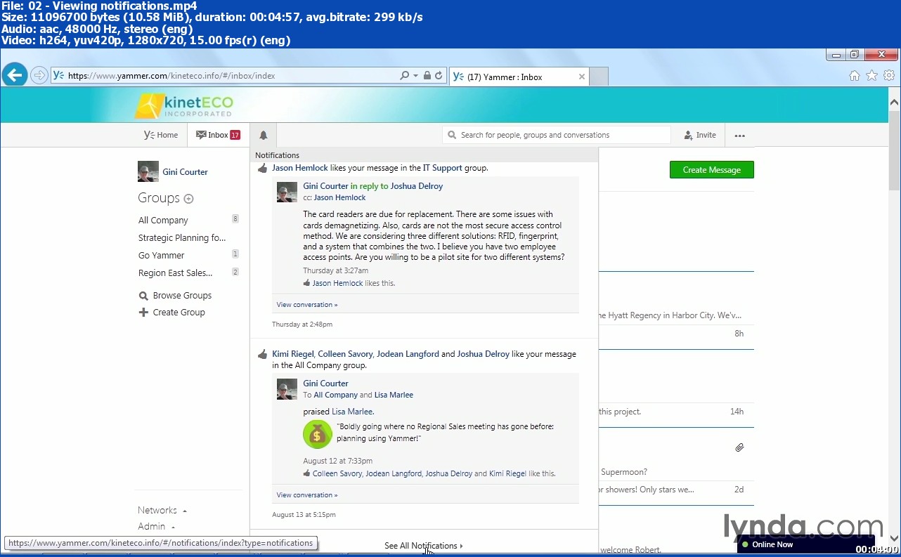Click See All Notifications link
The image size is (901, 557).
pyautogui.click(x=423, y=546)
